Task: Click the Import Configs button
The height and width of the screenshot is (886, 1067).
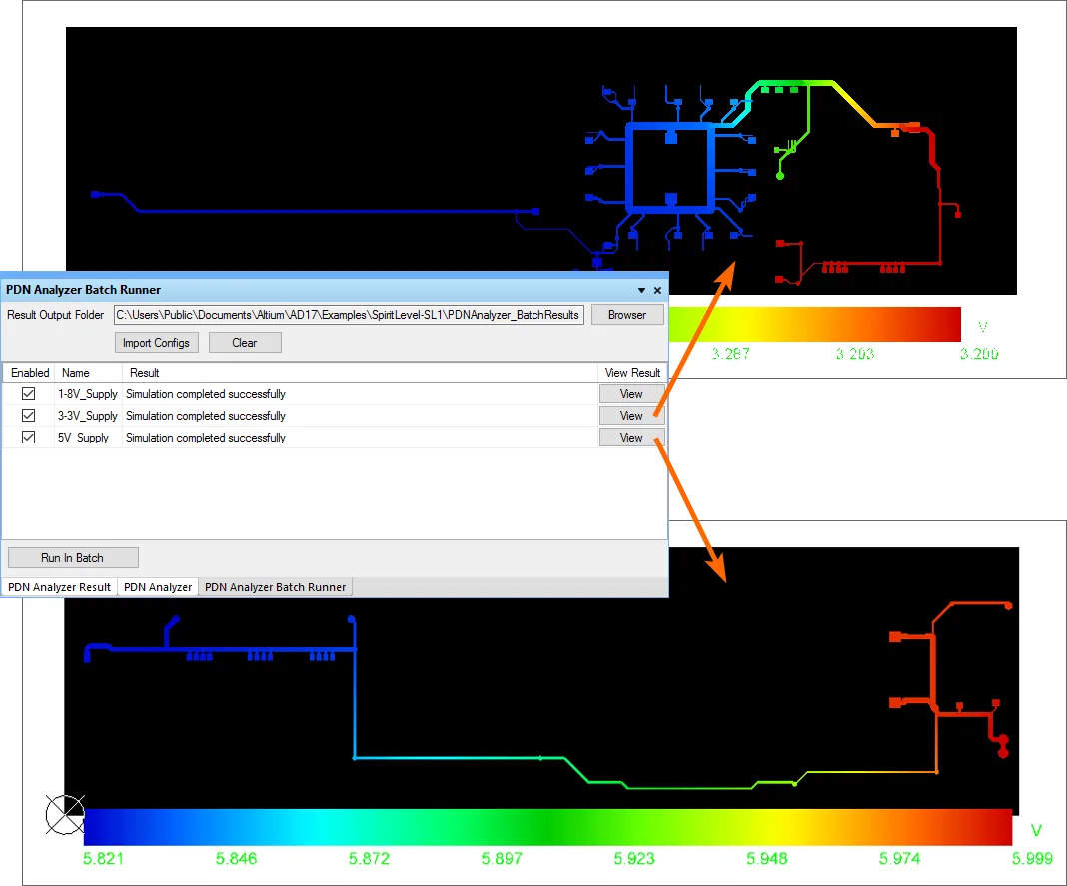Action: tap(157, 343)
